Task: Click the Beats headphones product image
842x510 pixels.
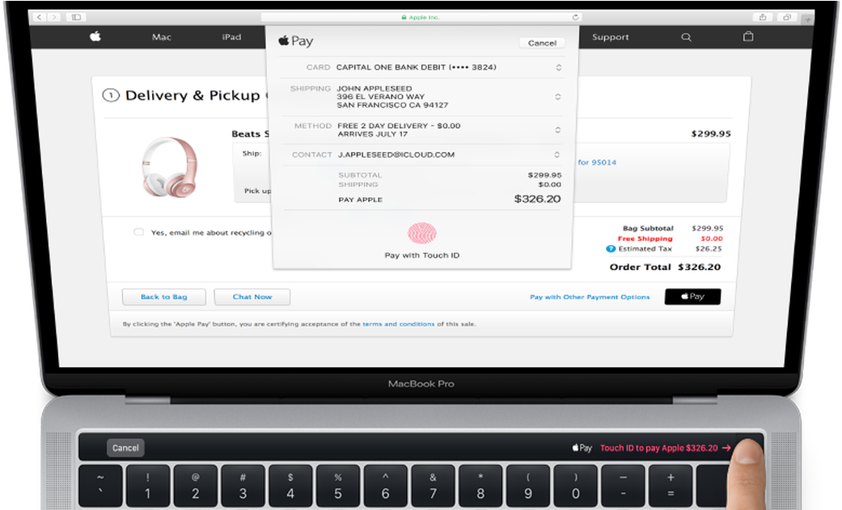Action: [x=170, y=167]
